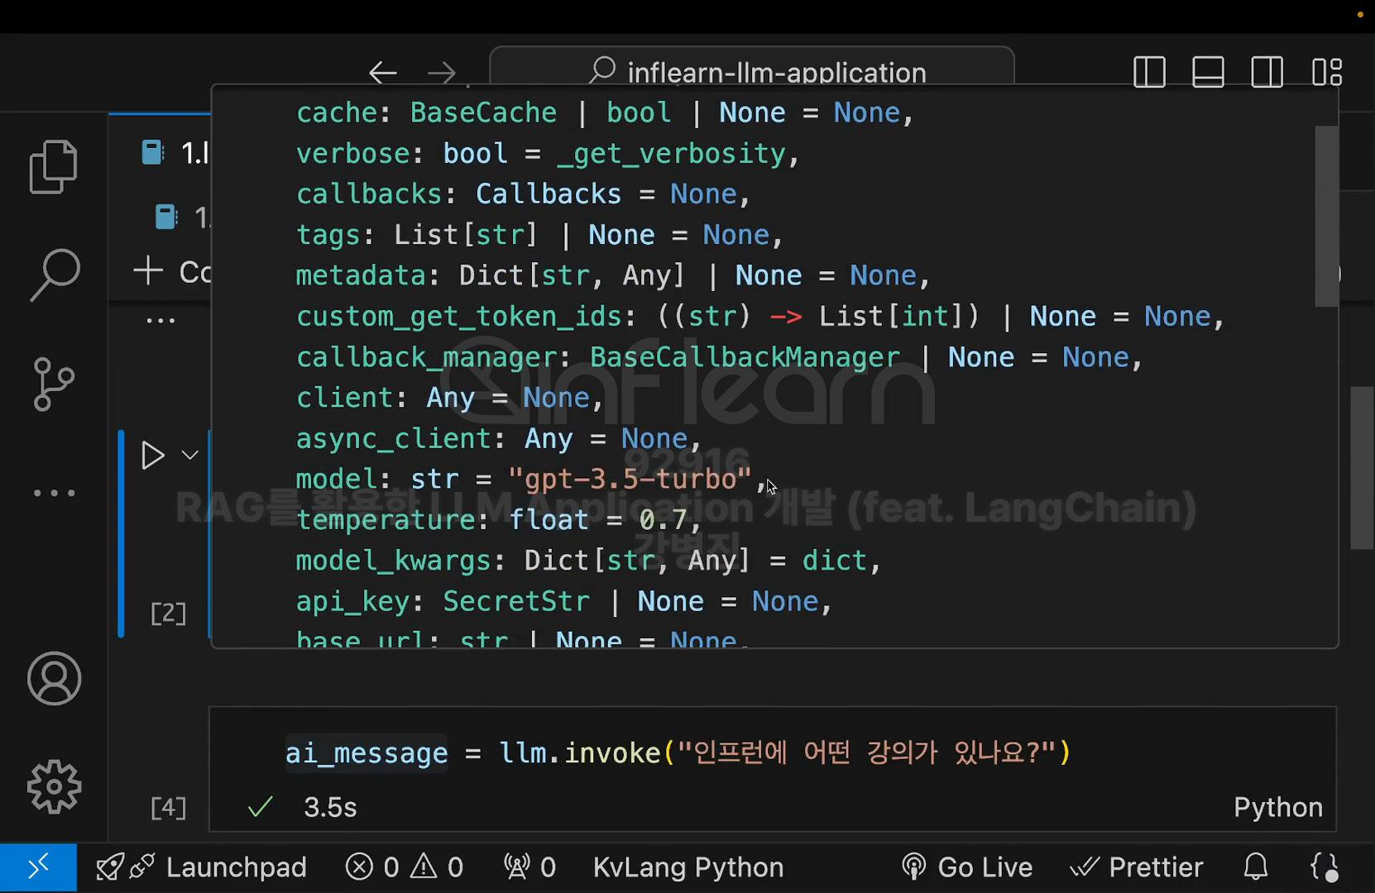Viewport: 1375px width, 893px height.
Task: Open the Search view in the activity bar
Action: point(55,275)
